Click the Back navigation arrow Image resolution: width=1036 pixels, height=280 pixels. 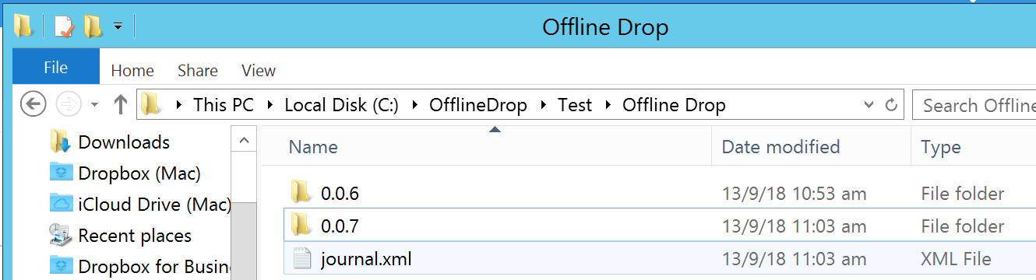tap(33, 104)
